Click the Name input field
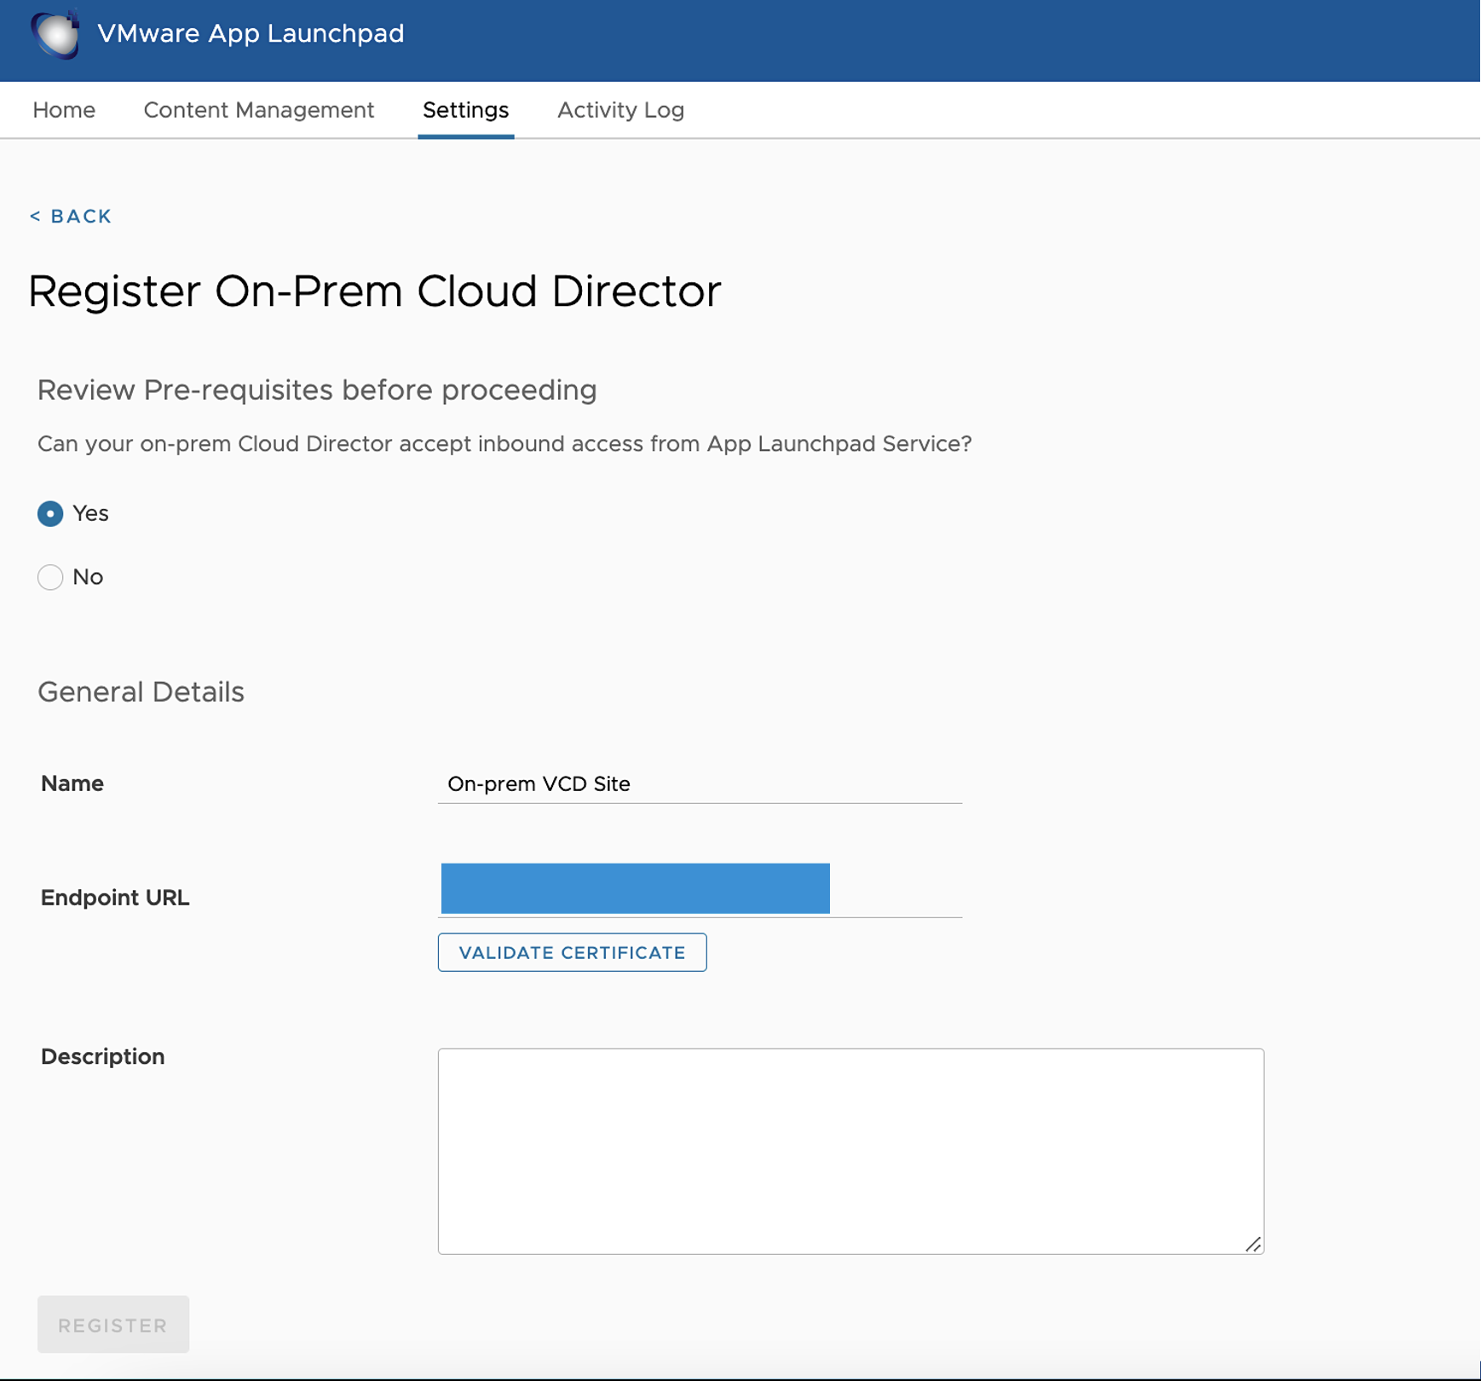The image size is (1481, 1381). click(x=699, y=784)
